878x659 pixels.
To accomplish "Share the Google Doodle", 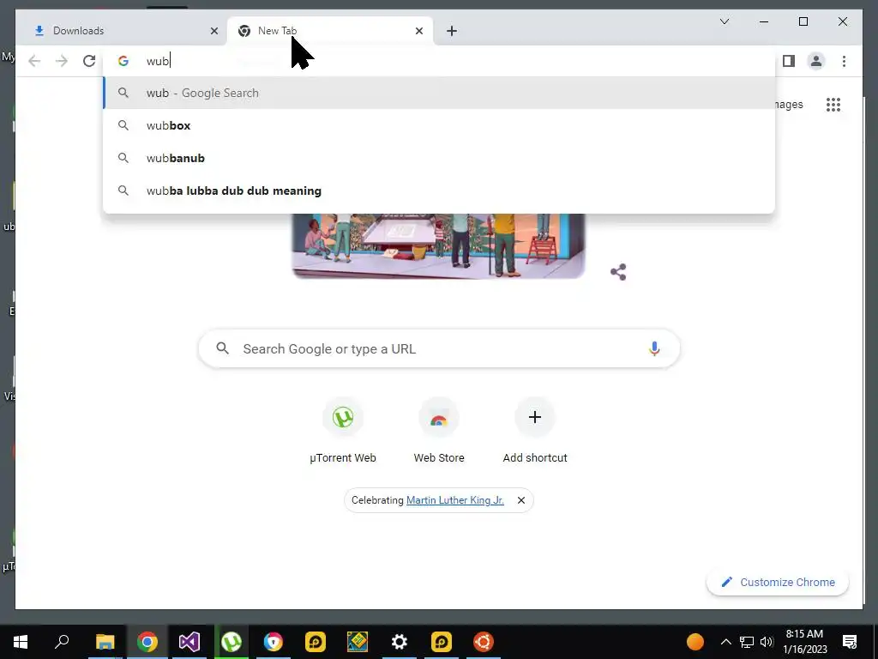I will pos(618,272).
